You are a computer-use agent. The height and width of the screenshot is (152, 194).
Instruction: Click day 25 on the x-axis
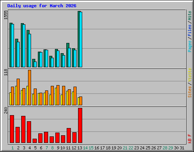click(x=148, y=148)
